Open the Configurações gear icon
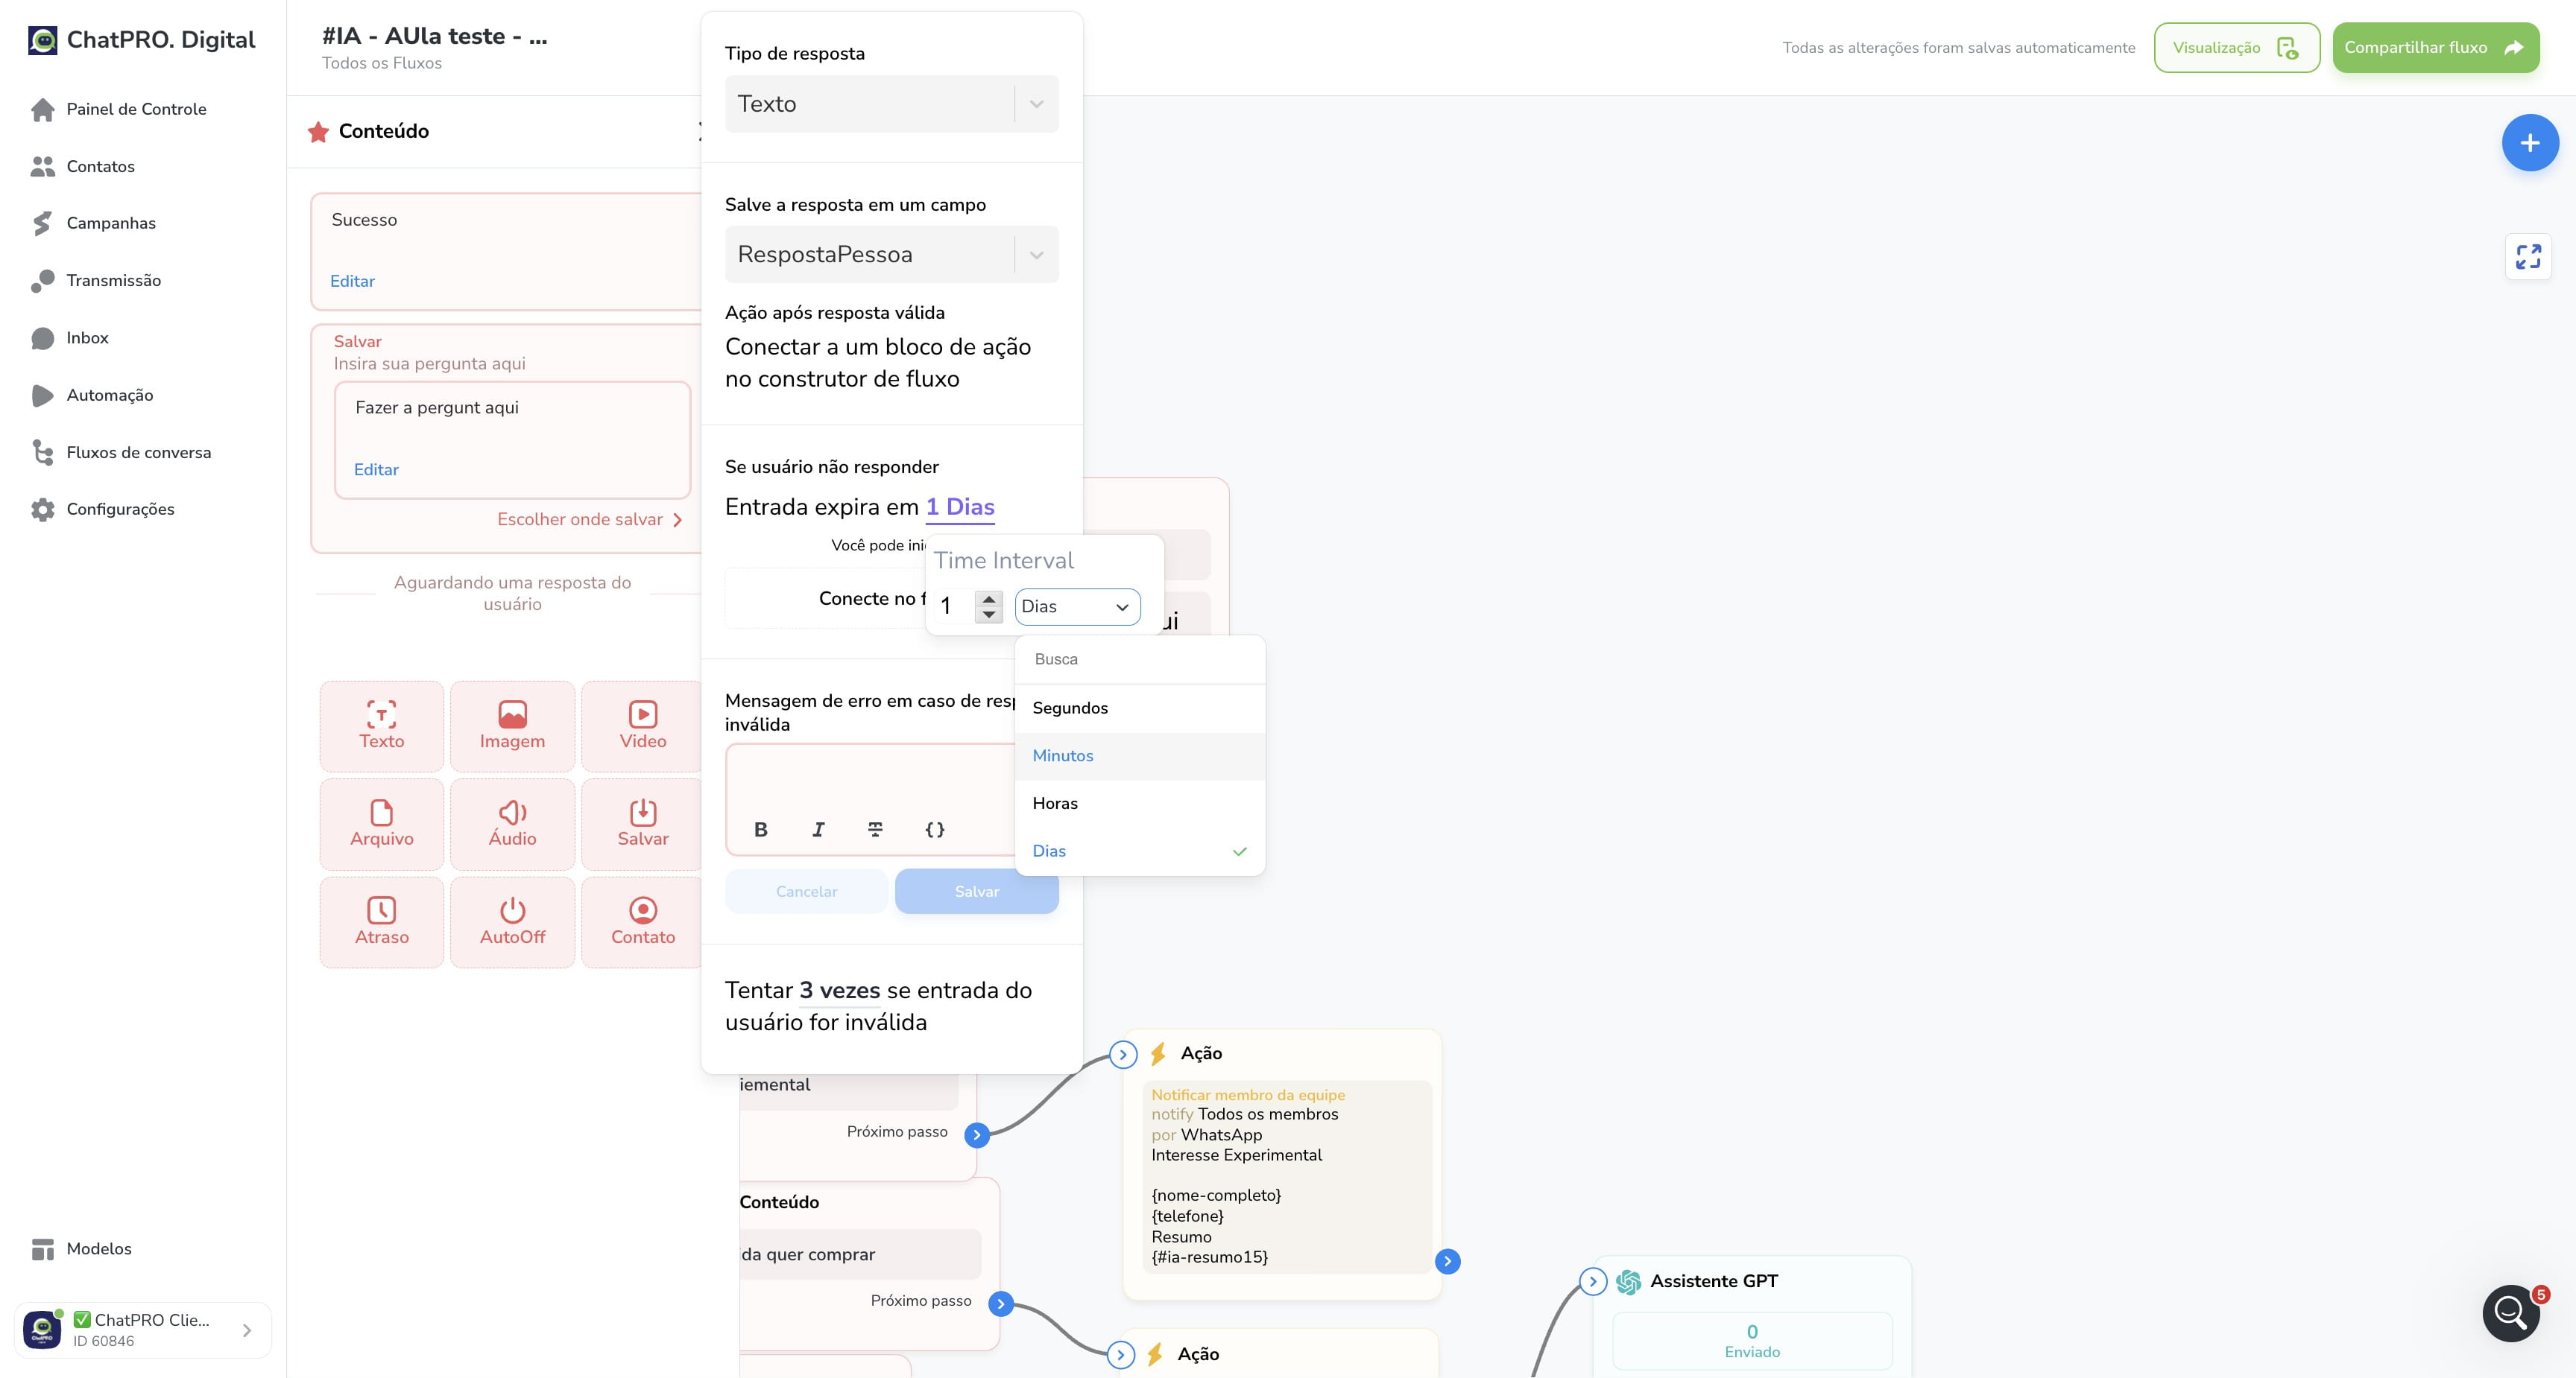 (42, 509)
